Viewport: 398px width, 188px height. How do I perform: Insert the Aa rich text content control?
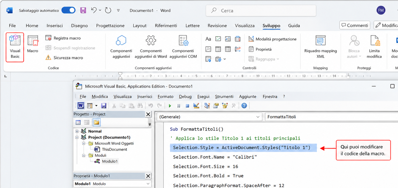pos(208,39)
